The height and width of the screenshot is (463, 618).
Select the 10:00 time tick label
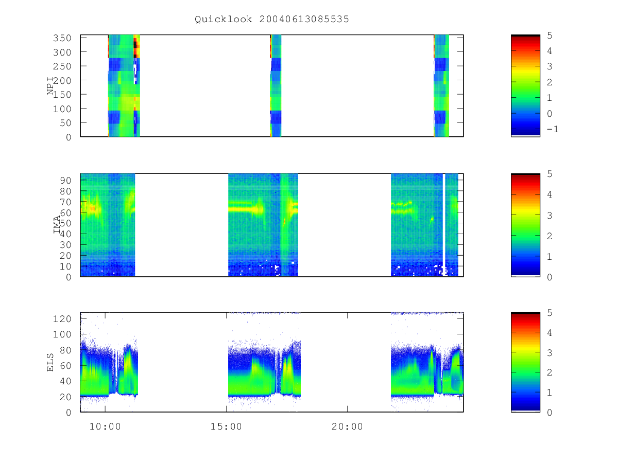point(105,426)
